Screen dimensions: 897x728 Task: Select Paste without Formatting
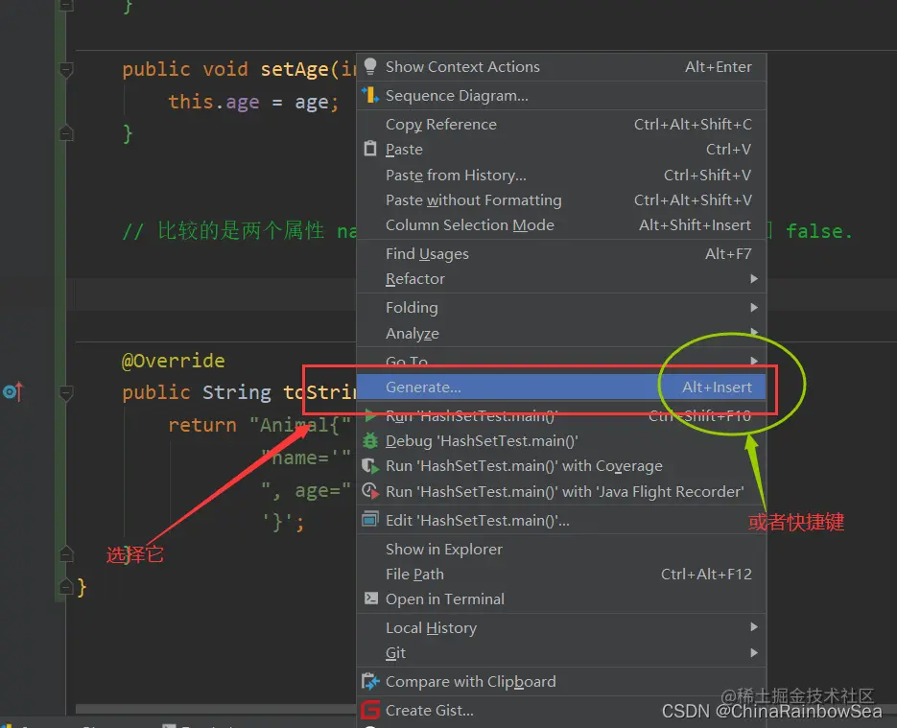point(561,200)
